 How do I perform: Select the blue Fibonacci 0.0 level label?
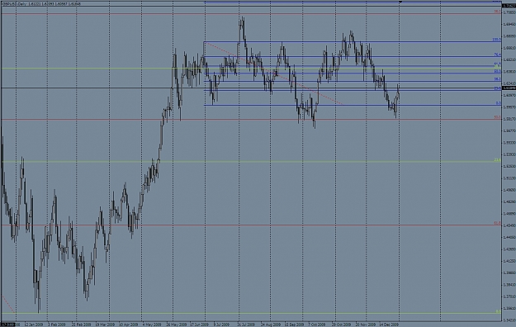(498, 103)
